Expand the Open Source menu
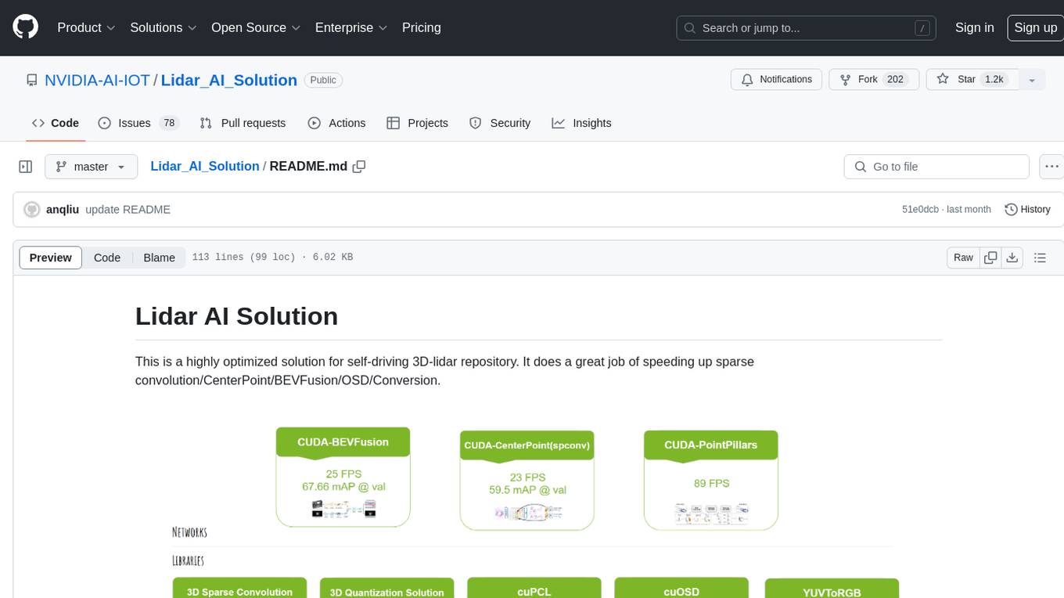 click(x=256, y=27)
